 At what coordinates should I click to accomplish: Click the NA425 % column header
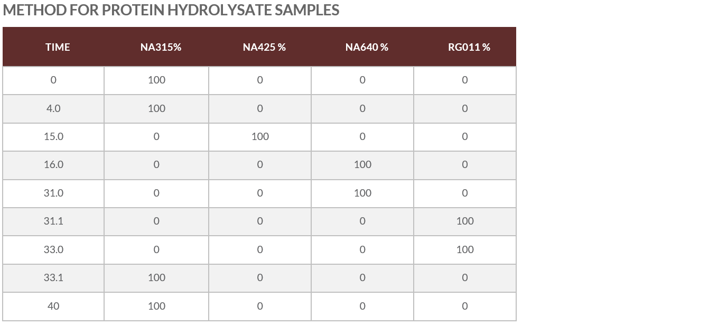[264, 47]
